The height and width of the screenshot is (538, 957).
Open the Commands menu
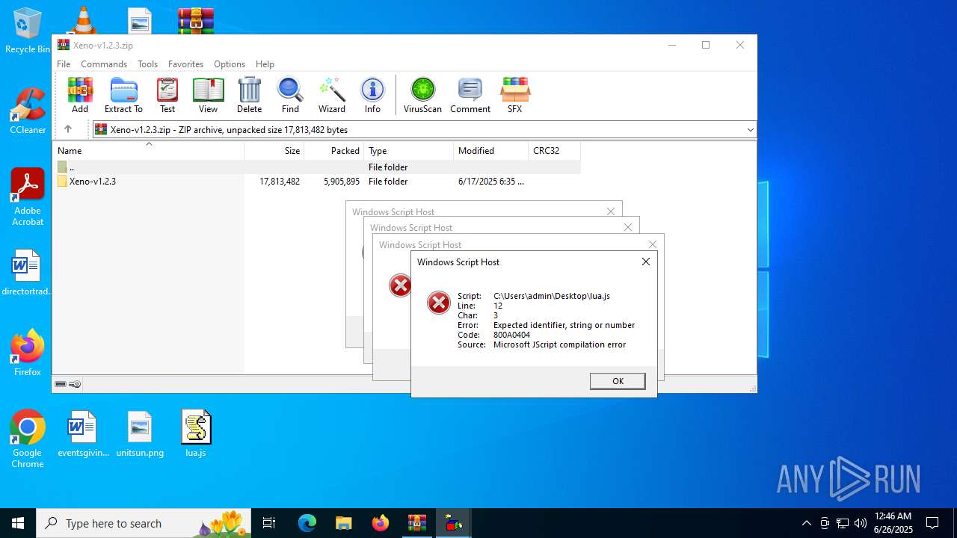point(104,64)
